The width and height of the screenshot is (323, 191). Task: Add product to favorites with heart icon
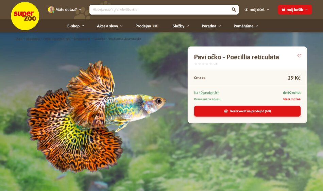click(299, 56)
